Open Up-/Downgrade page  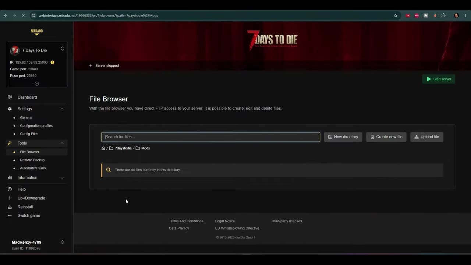31,198
